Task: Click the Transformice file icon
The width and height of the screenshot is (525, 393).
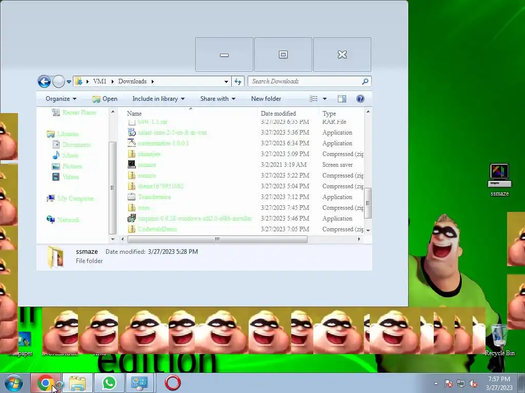Action: click(x=132, y=197)
